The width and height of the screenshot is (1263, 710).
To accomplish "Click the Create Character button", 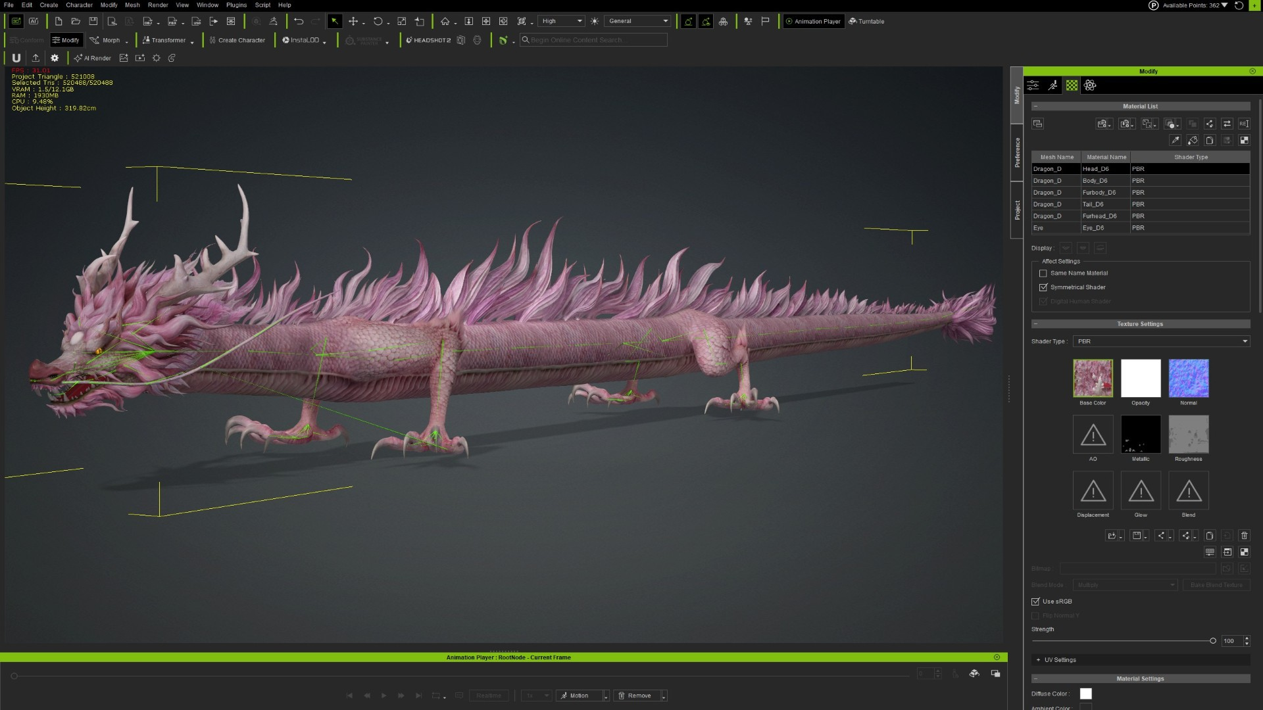I will point(237,40).
